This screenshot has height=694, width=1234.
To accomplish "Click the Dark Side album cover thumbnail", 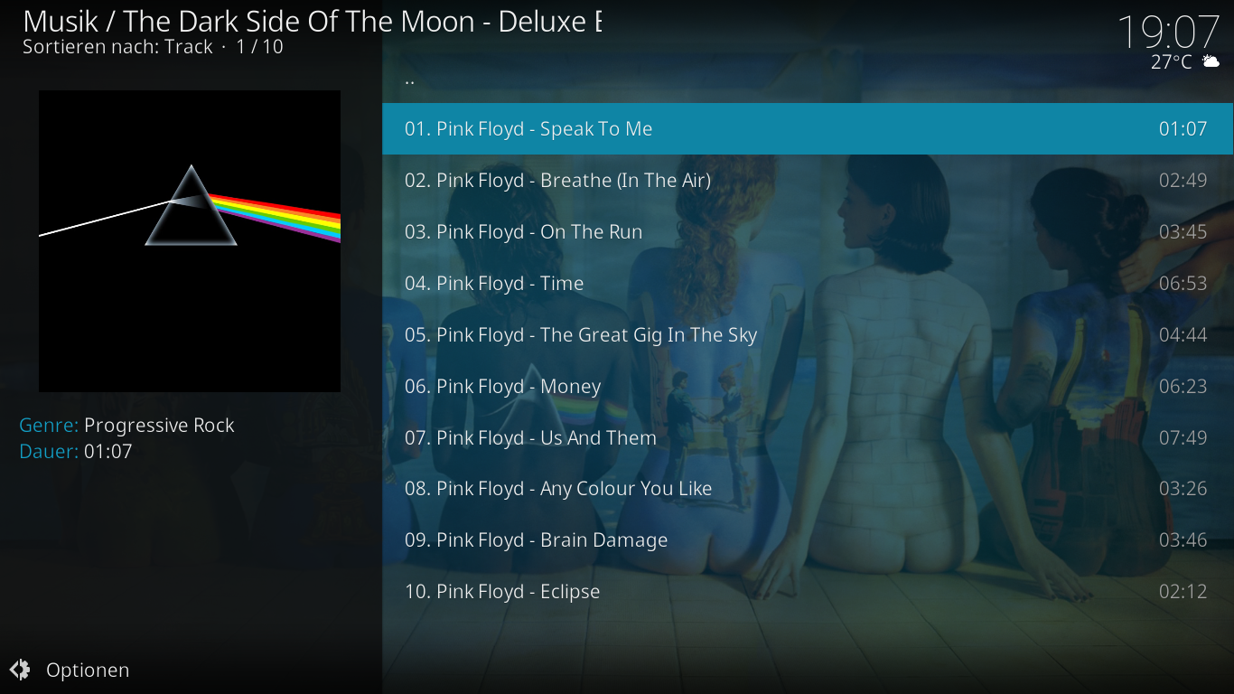I will point(190,241).
